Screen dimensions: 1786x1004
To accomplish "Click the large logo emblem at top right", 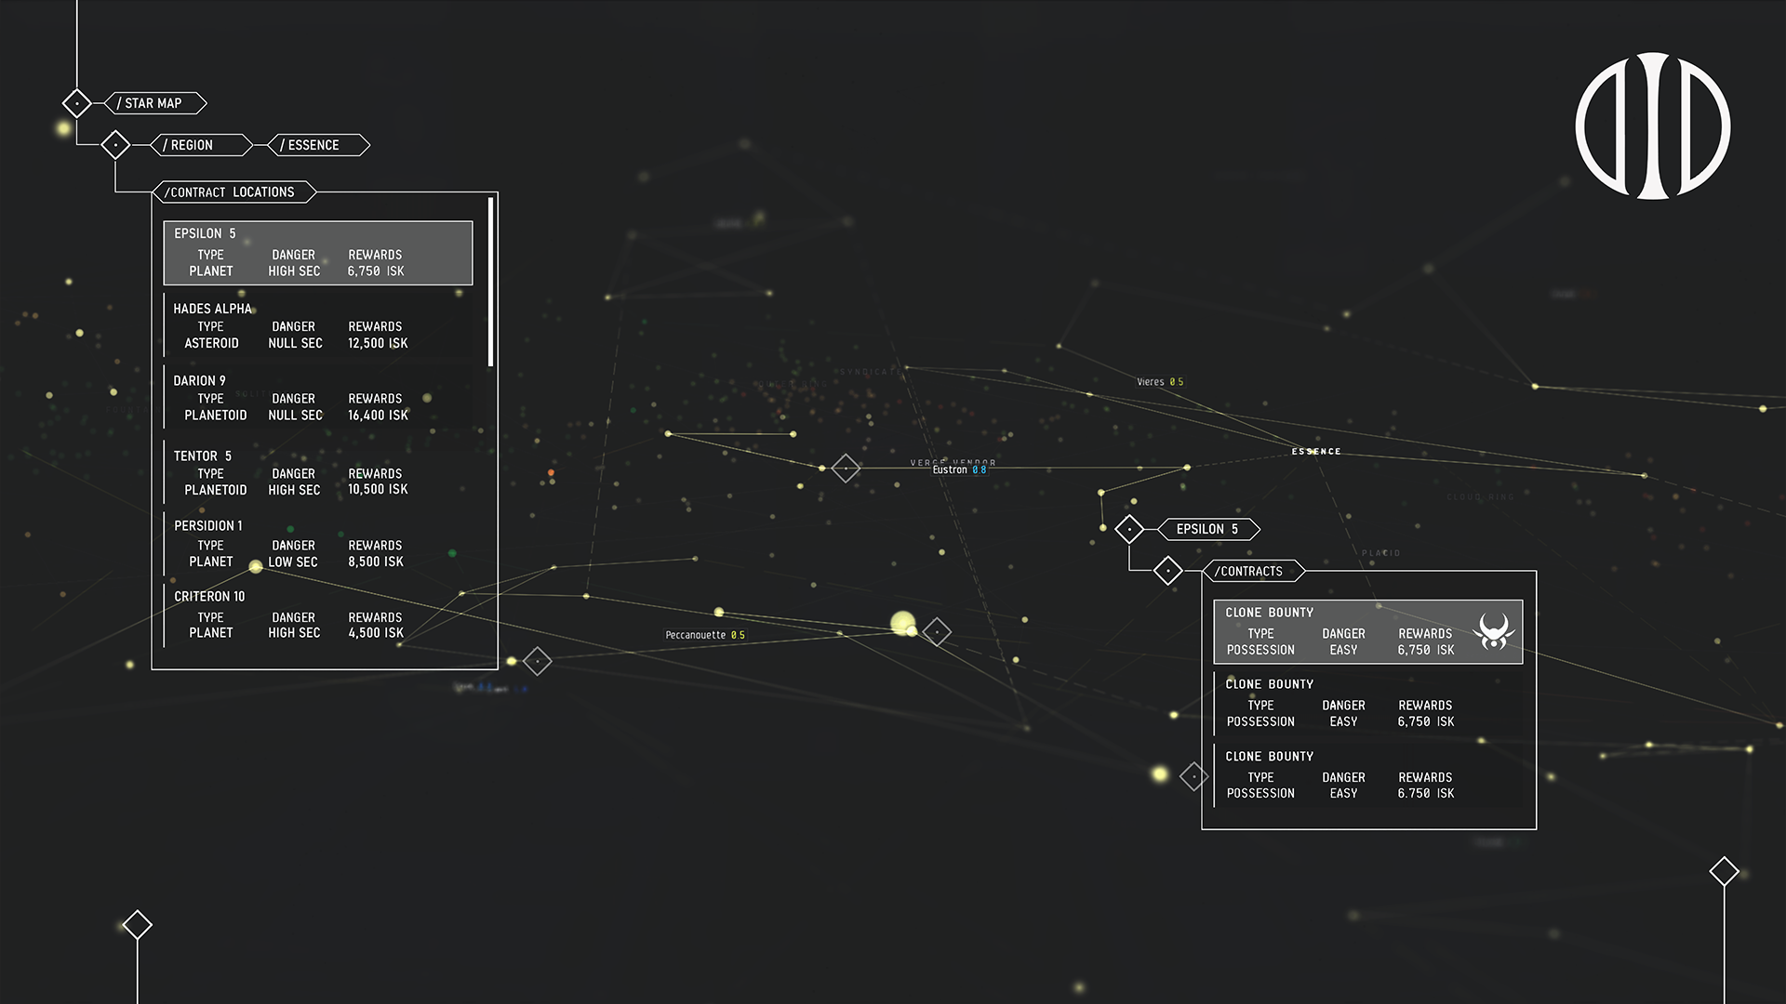I will 1652,125.
